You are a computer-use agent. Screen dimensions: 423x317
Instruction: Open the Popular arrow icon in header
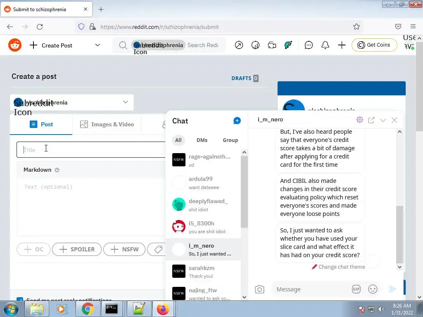pyautogui.click(x=239, y=45)
